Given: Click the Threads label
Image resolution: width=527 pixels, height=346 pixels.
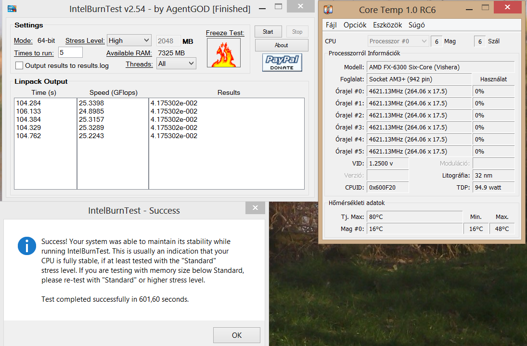Looking at the screenshot, I should [139, 64].
